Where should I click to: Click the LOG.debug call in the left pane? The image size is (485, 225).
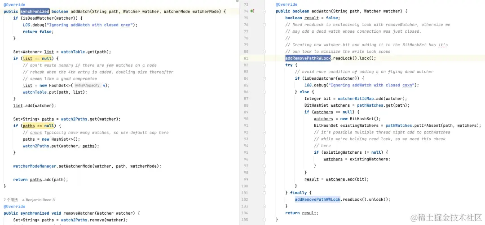(80, 25)
